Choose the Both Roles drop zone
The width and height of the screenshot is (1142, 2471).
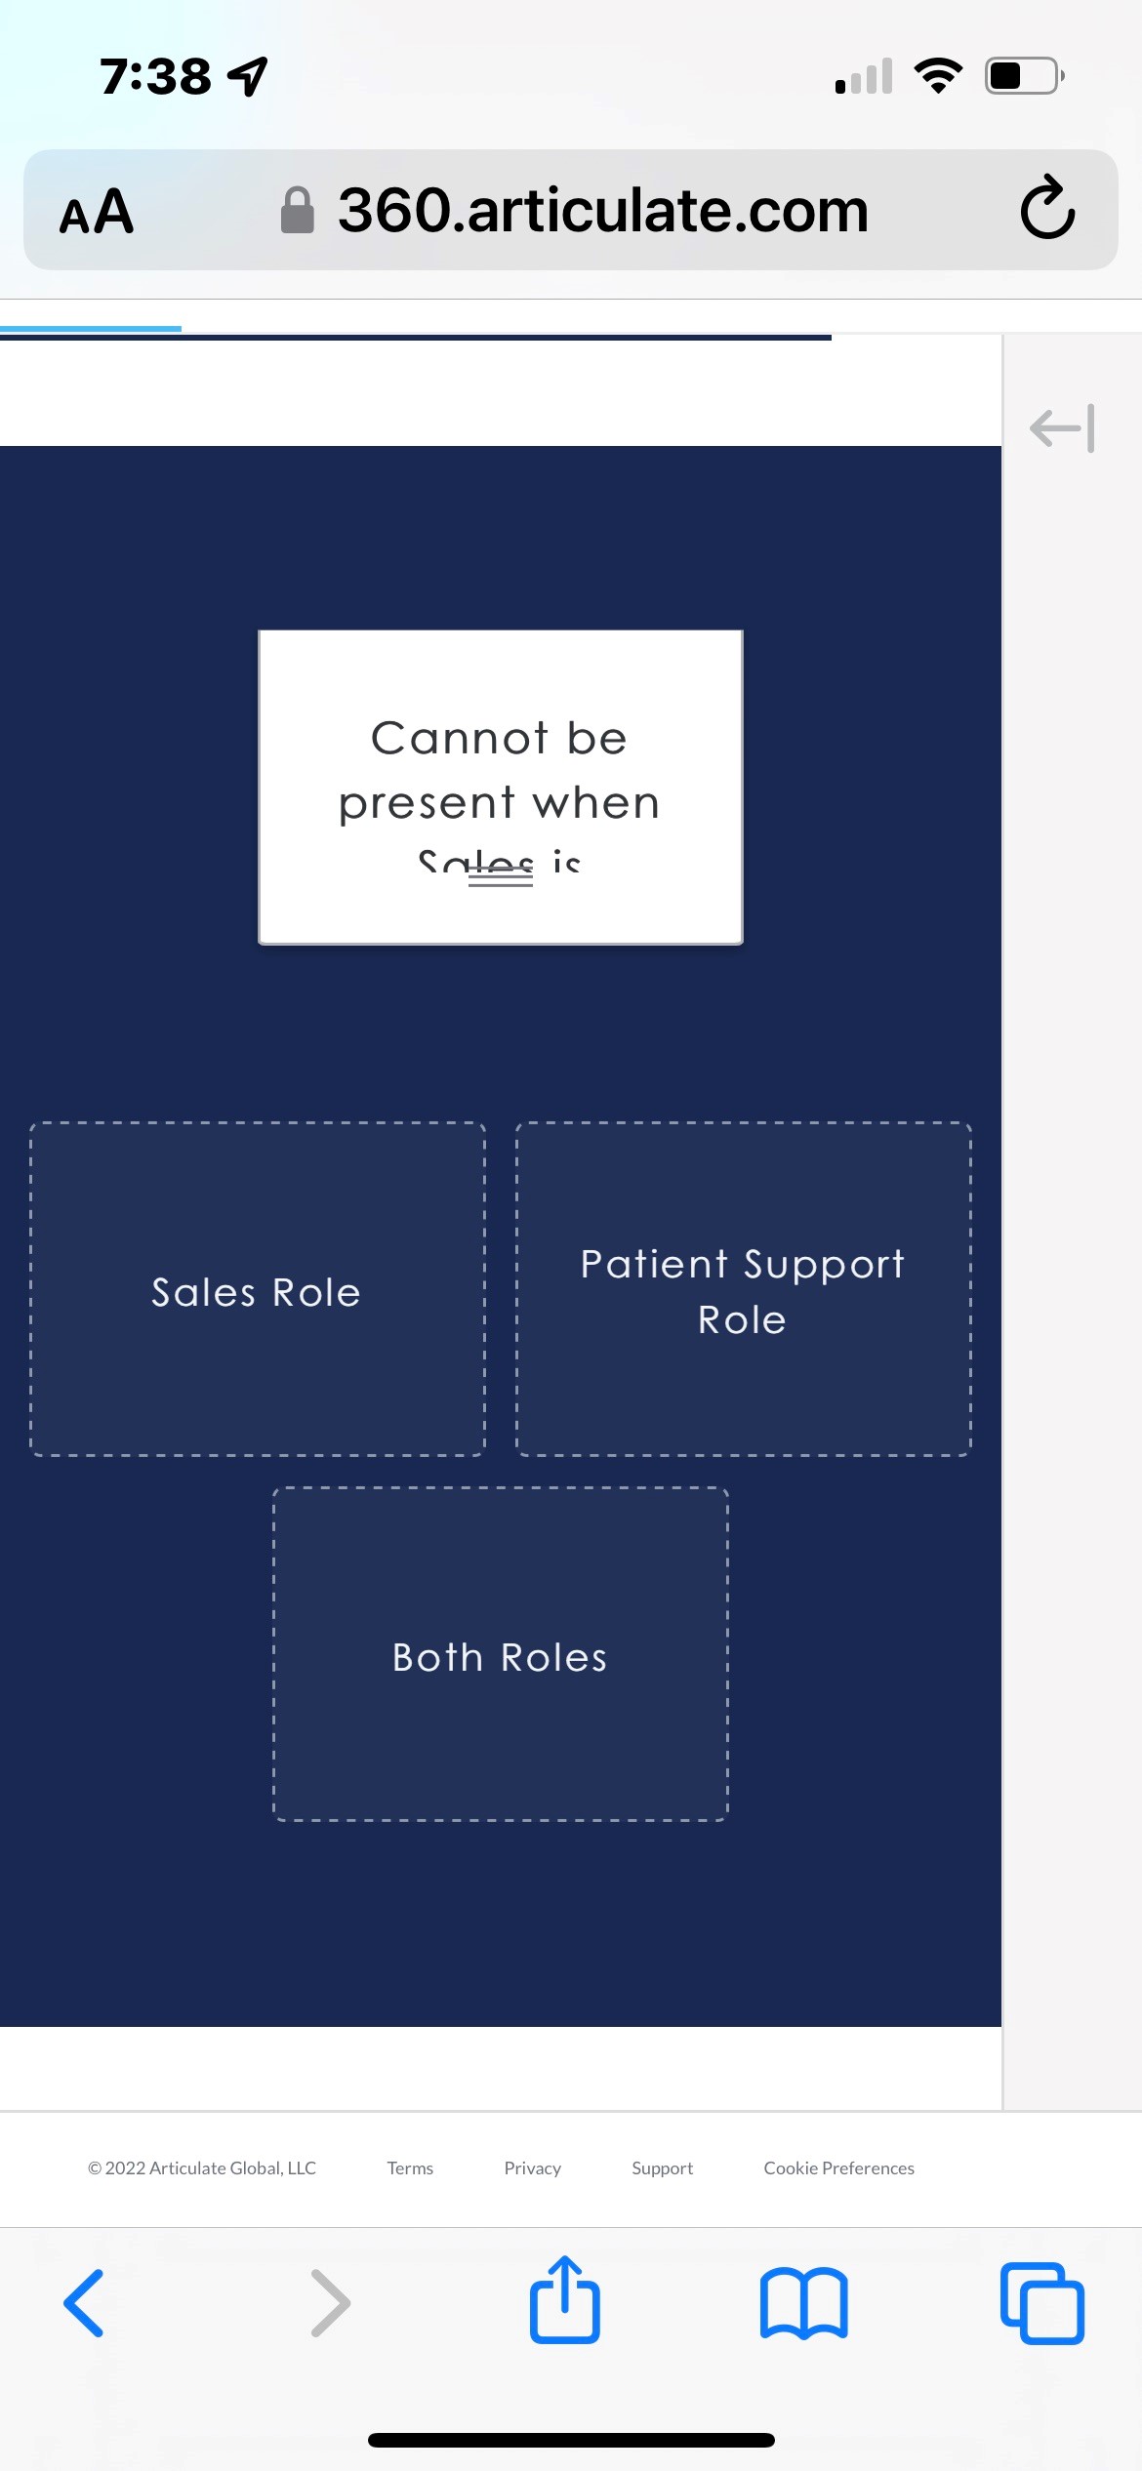tap(500, 1655)
